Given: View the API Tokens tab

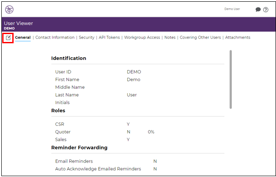Looking at the screenshot, I should pyautogui.click(x=109, y=38).
